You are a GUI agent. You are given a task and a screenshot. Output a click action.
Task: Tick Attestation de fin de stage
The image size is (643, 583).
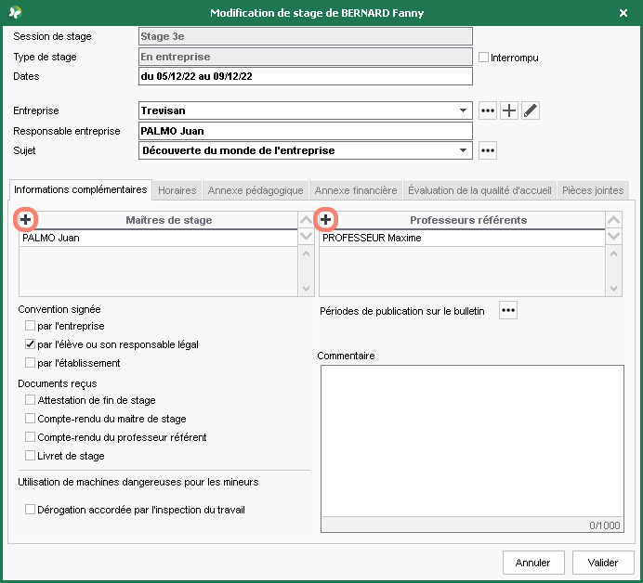30,400
